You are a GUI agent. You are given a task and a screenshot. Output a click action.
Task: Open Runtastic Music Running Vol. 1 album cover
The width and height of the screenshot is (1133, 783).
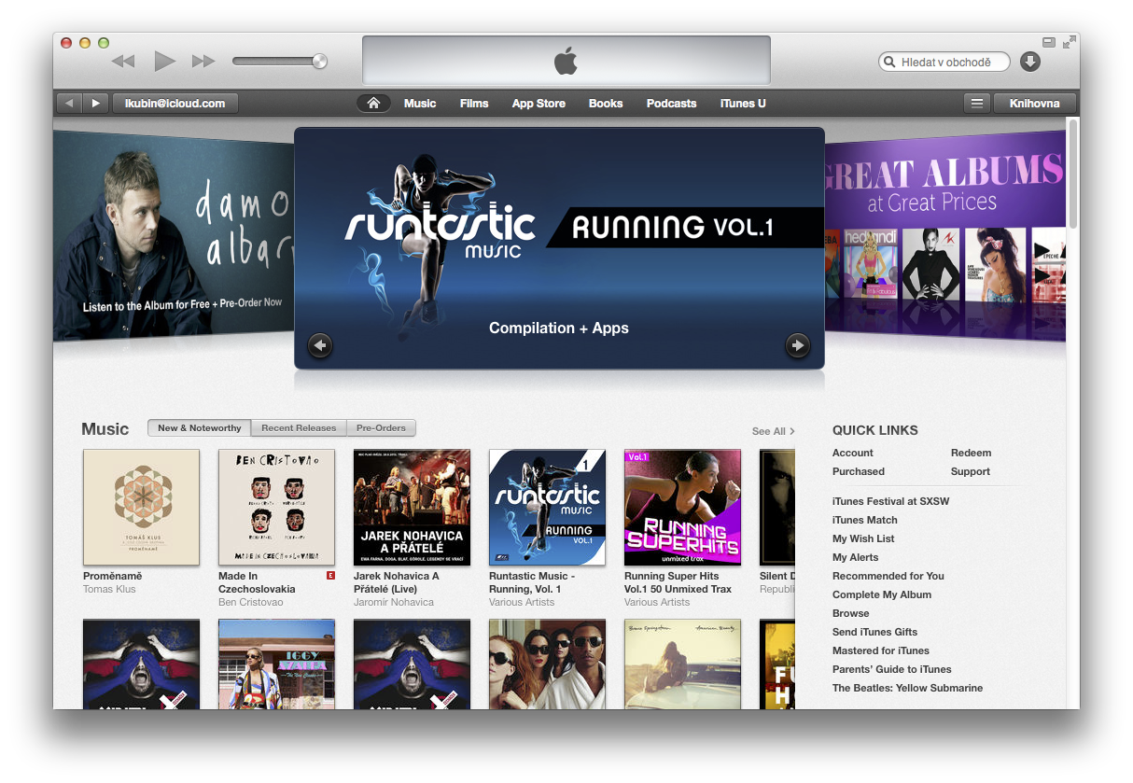pos(547,508)
